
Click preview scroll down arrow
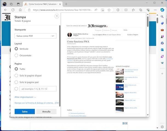coord(148,115)
